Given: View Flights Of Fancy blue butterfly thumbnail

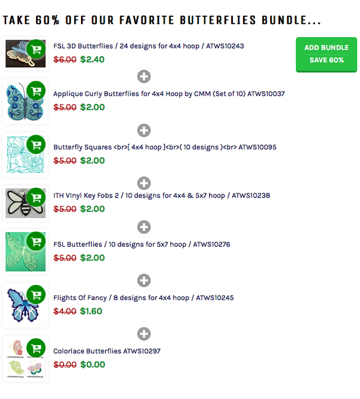Looking at the screenshot, I should (25, 305).
